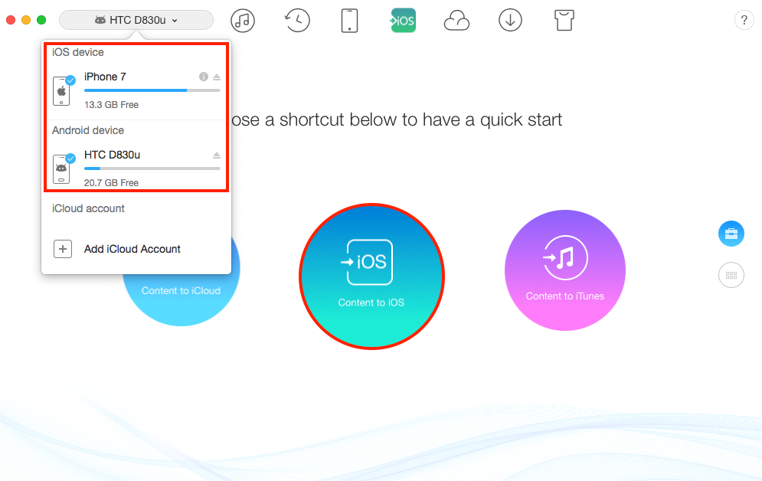Maximize the window with the green button
The height and width of the screenshot is (481, 762).
tap(41, 20)
